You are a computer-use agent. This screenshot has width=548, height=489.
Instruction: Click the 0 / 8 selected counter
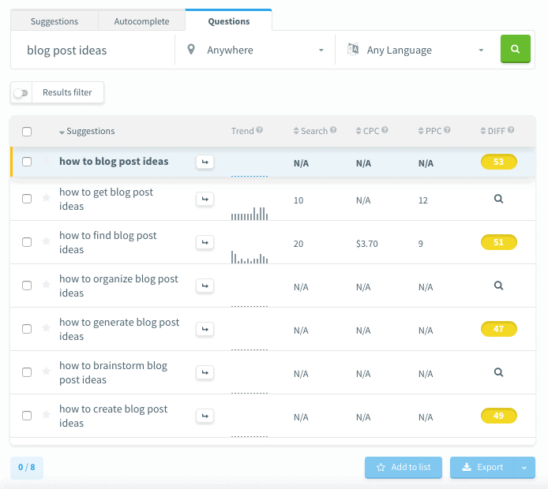point(27,468)
